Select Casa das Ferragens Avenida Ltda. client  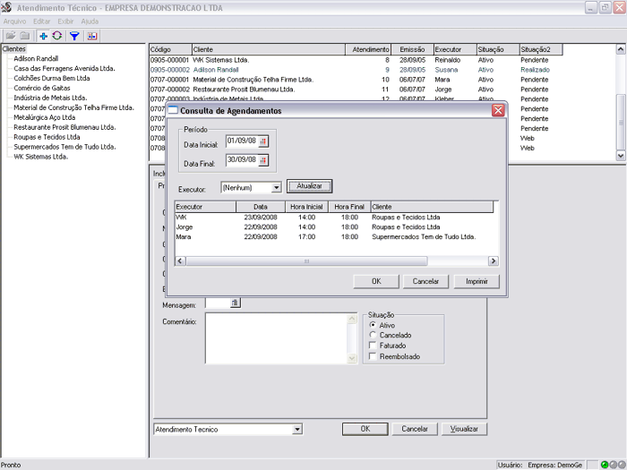64,68
